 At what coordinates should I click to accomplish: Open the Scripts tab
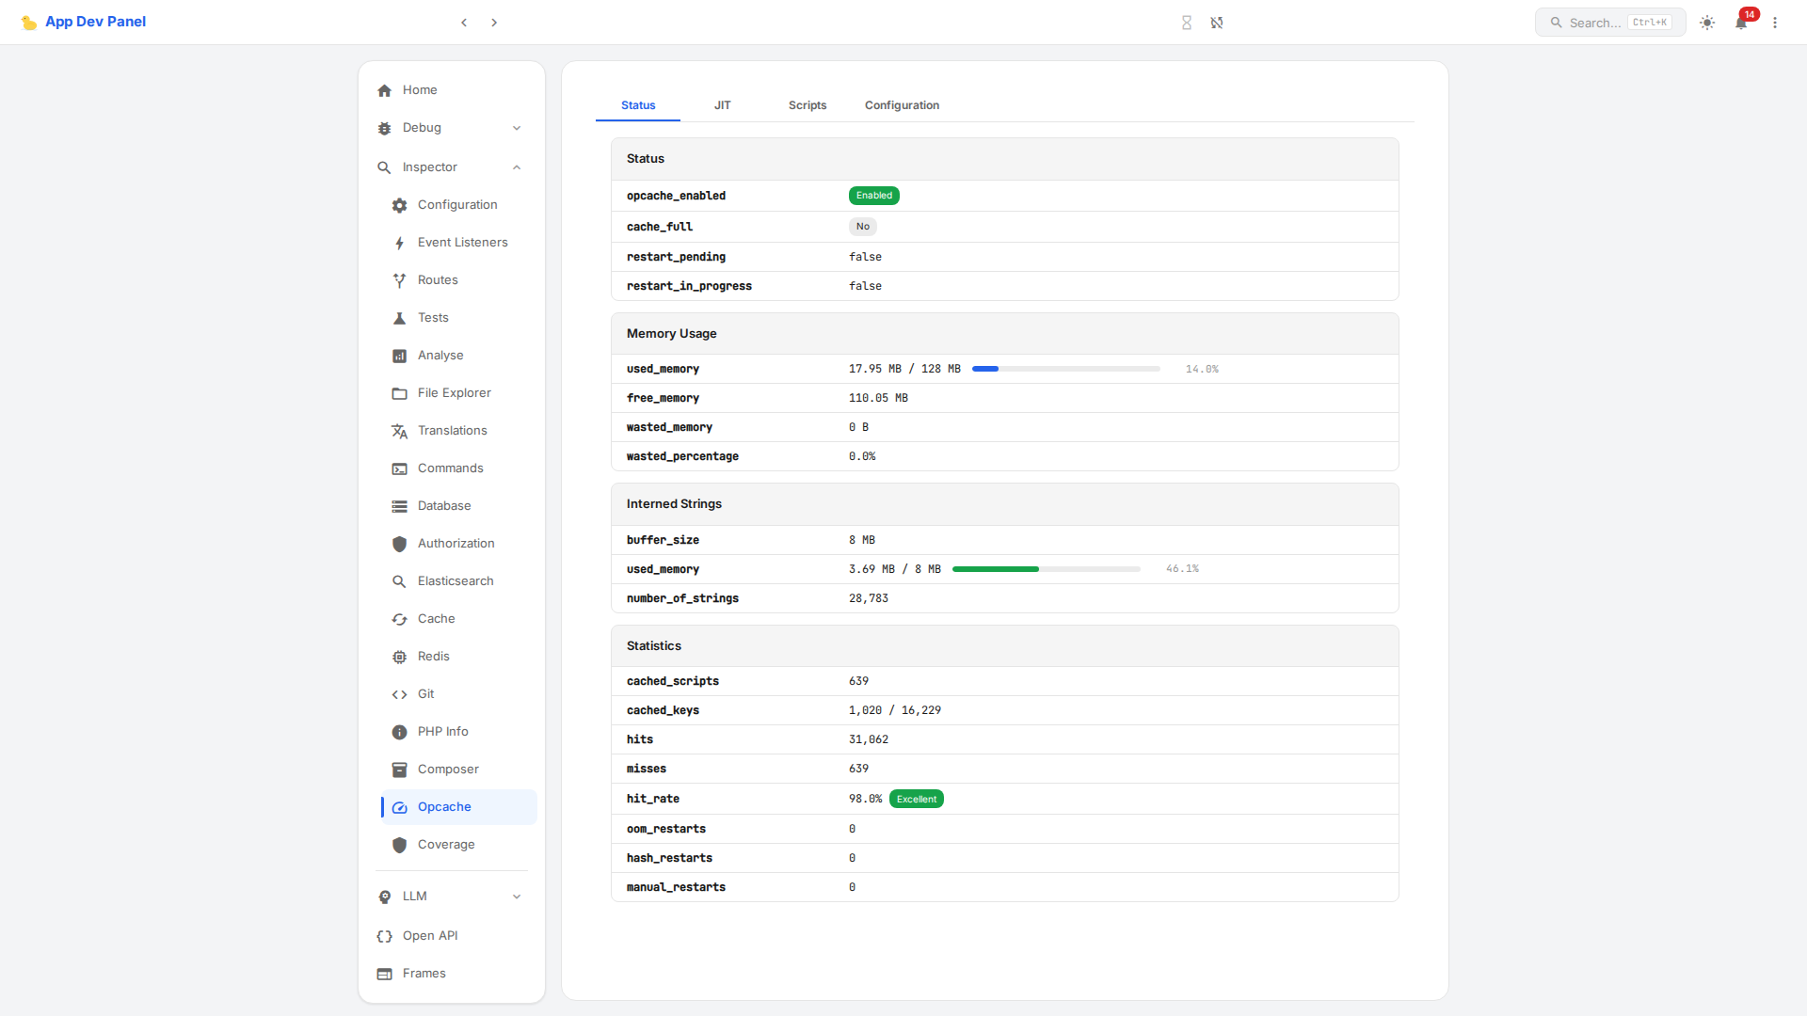807,105
